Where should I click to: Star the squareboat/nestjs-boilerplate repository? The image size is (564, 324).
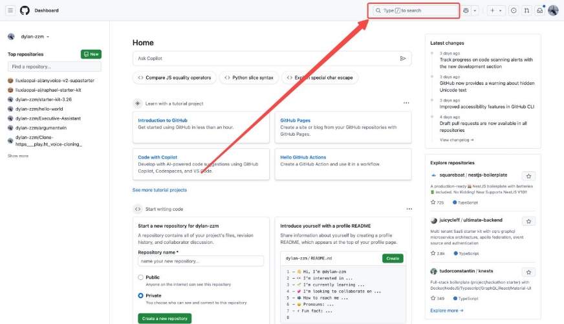528,176
